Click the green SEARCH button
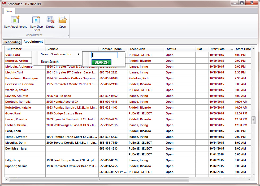Image resolution: width=260 pixels, height=186 pixels. 101,62
